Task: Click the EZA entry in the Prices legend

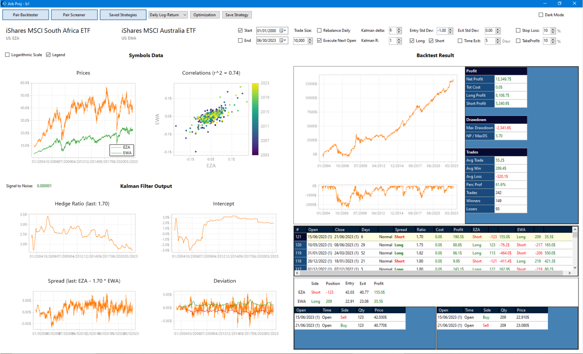Action: pos(121,147)
